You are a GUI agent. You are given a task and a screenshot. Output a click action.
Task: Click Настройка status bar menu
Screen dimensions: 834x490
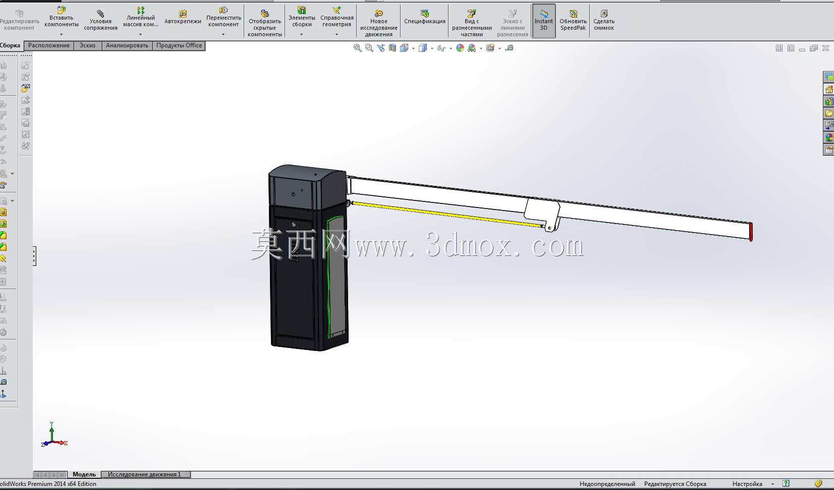(x=747, y=484)
